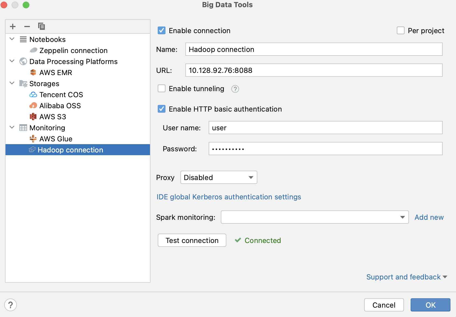Screen dimensions: 456x317
Task: Click the Storages category label
Action: [44, 84]
